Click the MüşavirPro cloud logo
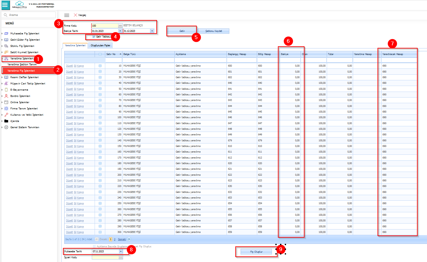Viewport: 427px width, 262px height. click(x=20, y=5)
